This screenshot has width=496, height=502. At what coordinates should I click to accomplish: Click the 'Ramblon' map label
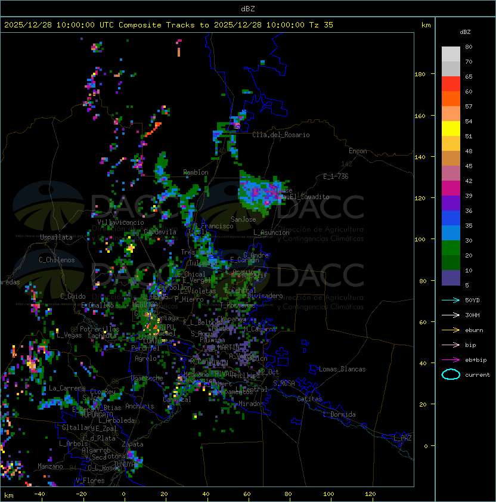click(x=196, y=172)
